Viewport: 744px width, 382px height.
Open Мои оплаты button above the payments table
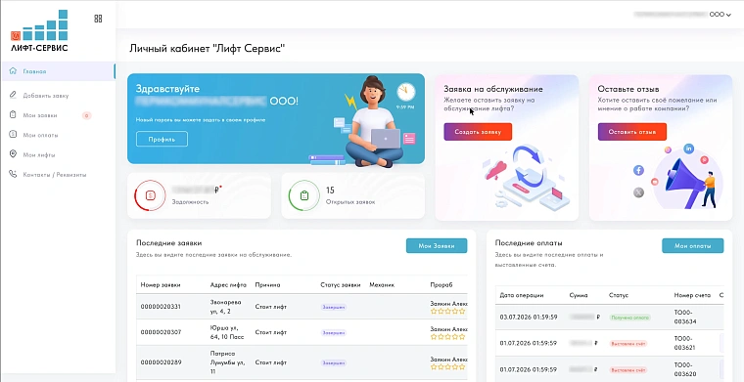pos(693,245)
